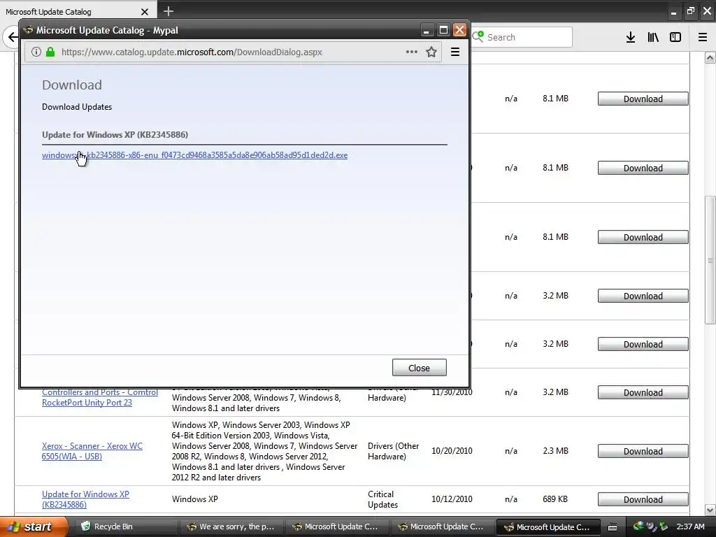
Task: Toggle the sidebar icon in main toolbar
Action: 675,38
